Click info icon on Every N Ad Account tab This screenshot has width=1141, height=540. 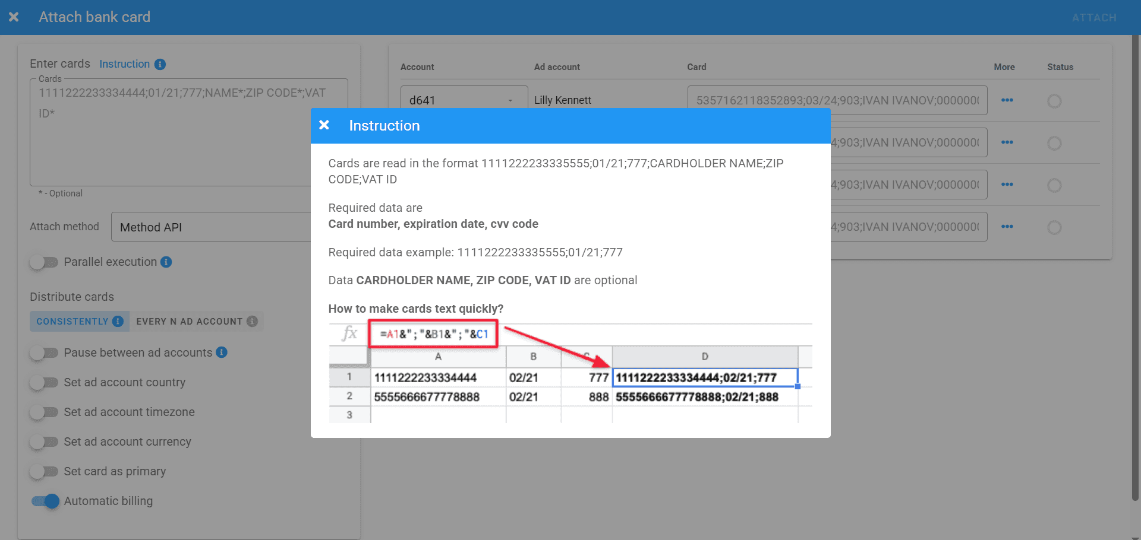tap(253, 321)
